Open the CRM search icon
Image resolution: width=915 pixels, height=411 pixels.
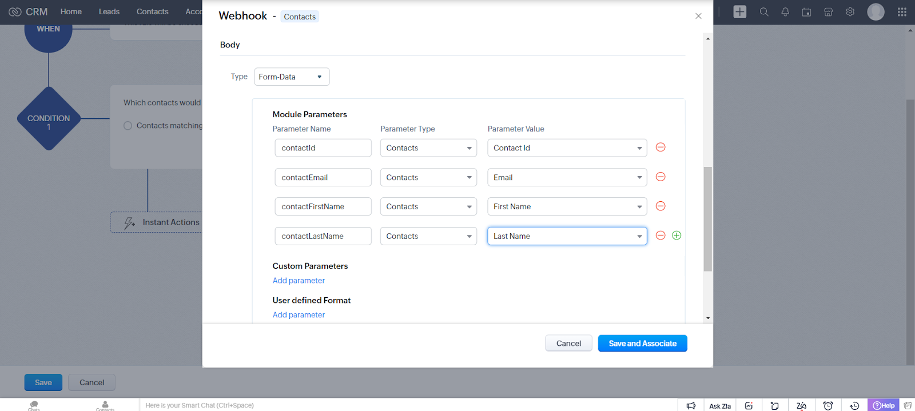(763, 11)
